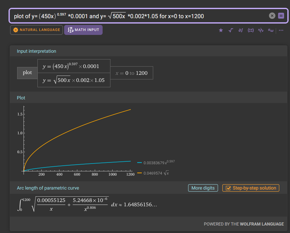Click the 1200 x-axis tick label

coord(130,174)
